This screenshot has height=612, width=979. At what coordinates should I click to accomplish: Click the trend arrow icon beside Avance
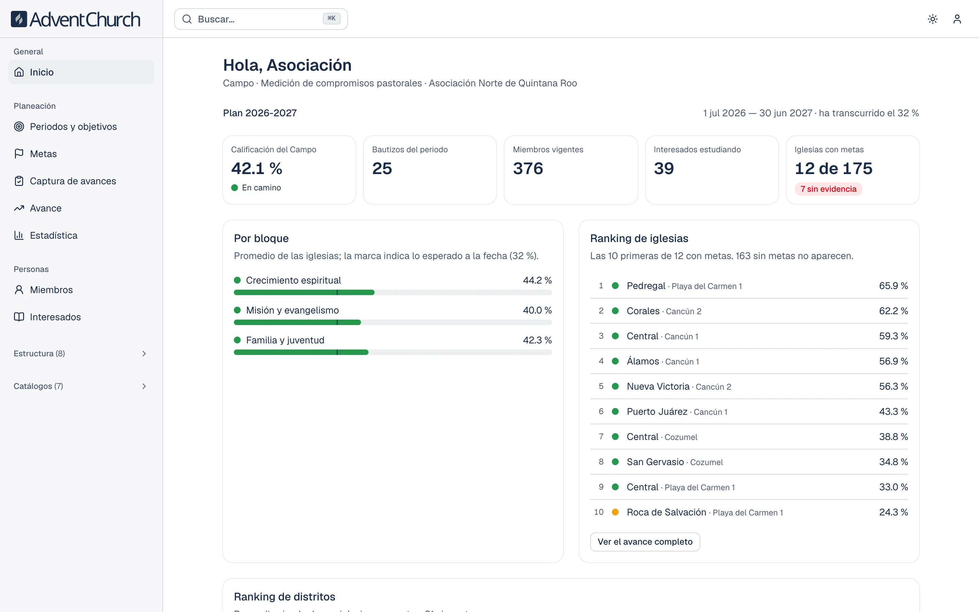click(x=19, y=208)
